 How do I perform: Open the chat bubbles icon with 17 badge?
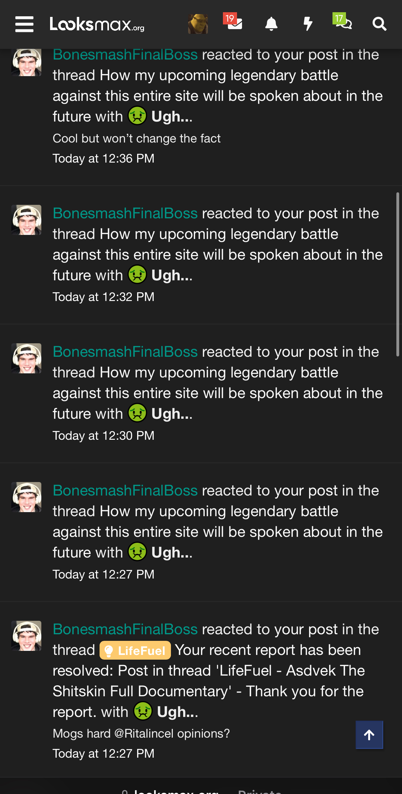tap(344, 23)
